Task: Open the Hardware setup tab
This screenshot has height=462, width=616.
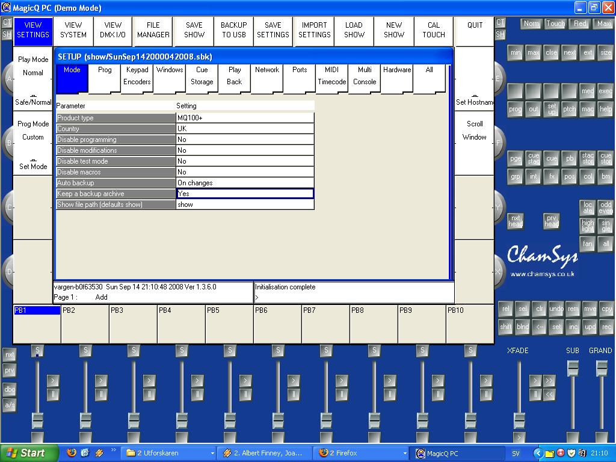Action: [x=397, y=78]
